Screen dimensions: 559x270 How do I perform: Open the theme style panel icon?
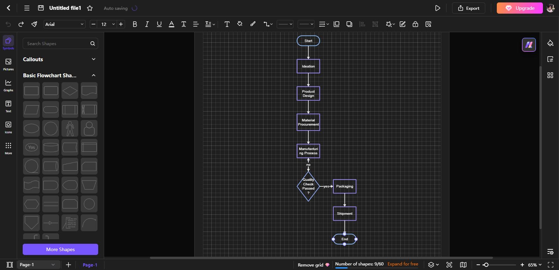550,43
